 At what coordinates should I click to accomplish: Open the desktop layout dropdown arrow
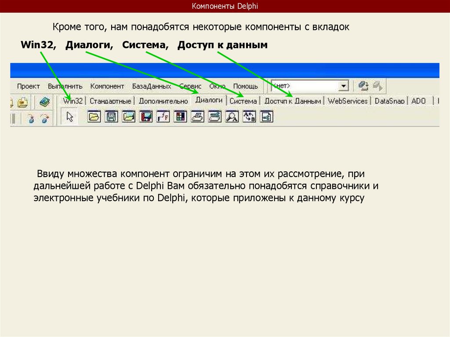(x=343, y=86)
